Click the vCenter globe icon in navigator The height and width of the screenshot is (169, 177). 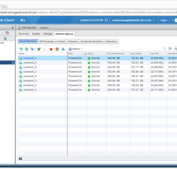pos(5,38)
